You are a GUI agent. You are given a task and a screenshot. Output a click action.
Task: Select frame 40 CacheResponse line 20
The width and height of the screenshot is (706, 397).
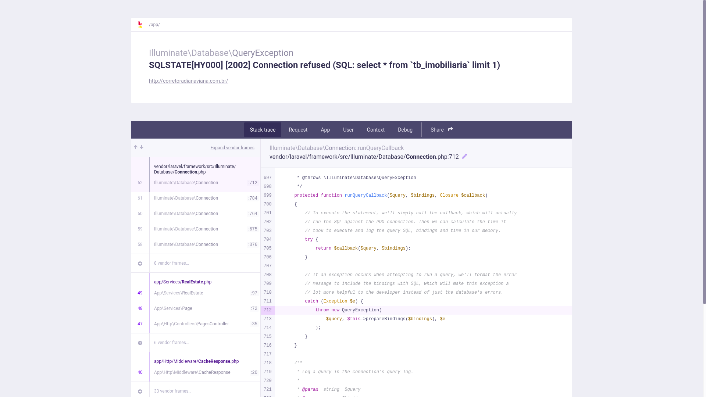[196, 372]
